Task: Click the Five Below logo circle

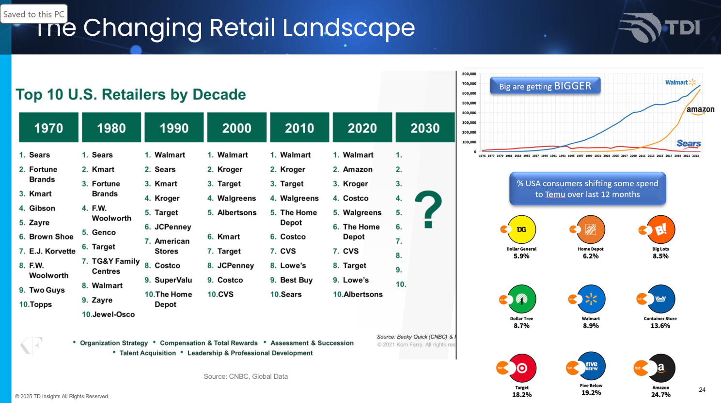Action: click(591, 366)
